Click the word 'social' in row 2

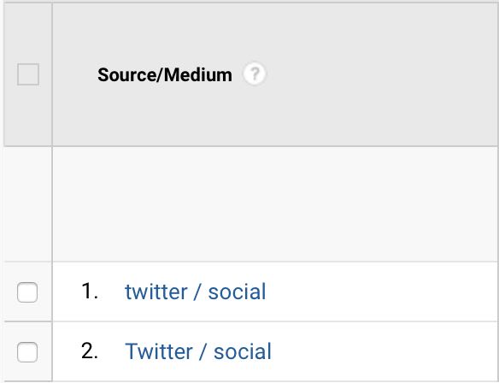coord(243,351)
